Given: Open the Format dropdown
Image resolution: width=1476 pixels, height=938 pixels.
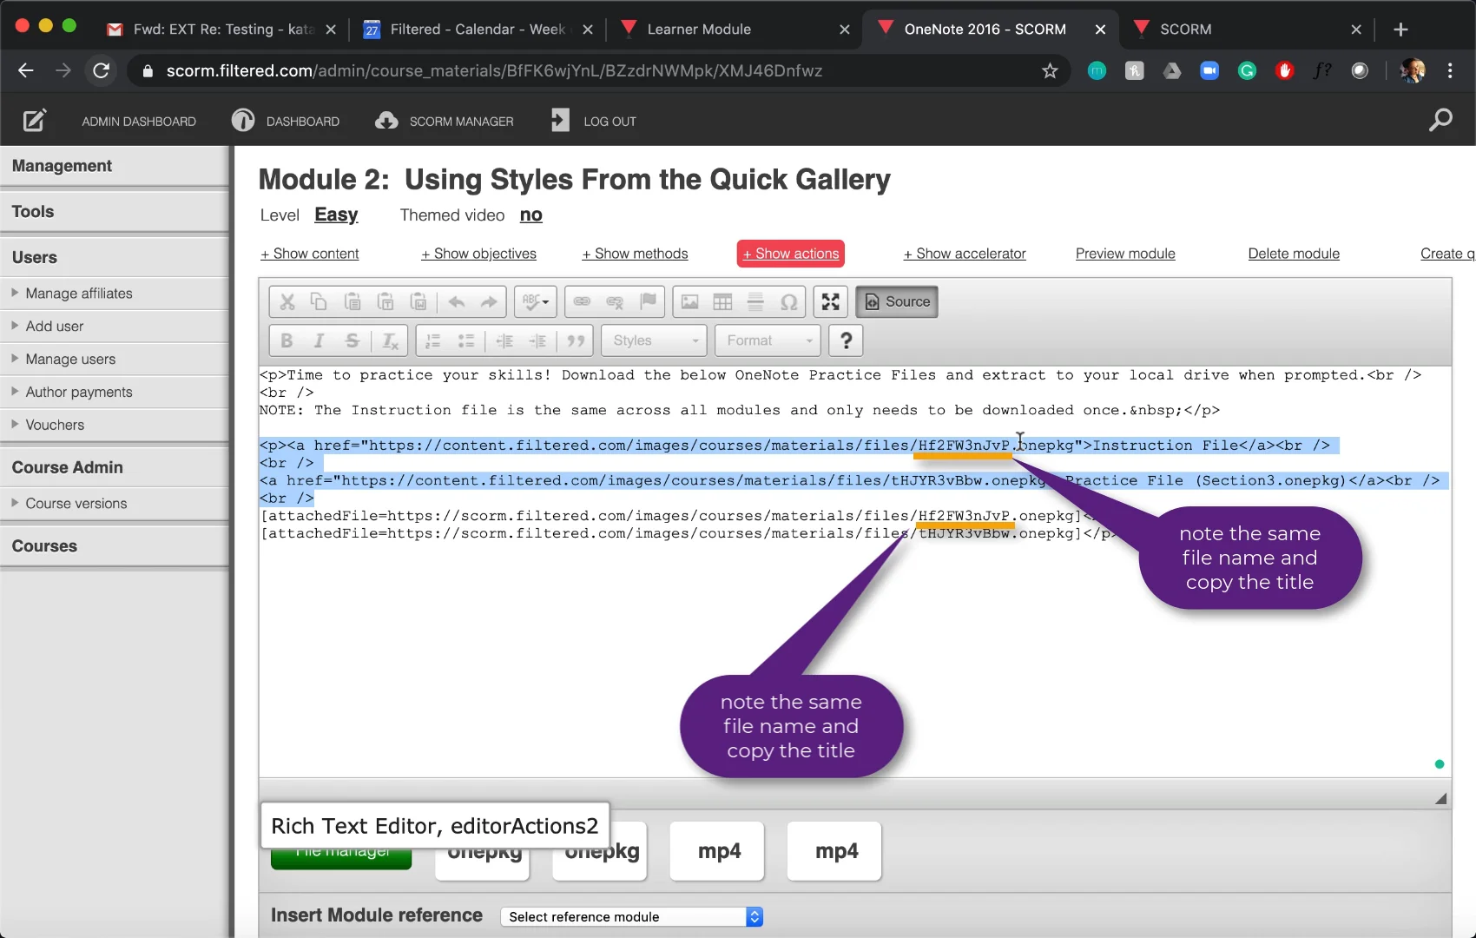Looking at the screenshot, I should tap(766, 340).
